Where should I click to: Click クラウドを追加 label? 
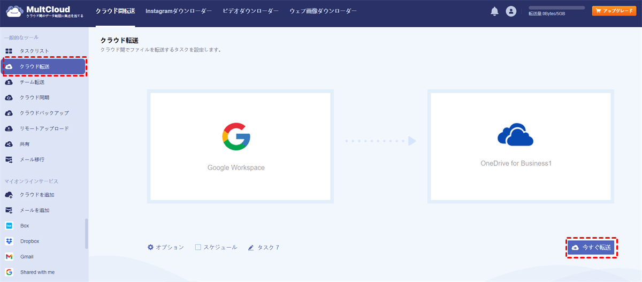[37, 195]
